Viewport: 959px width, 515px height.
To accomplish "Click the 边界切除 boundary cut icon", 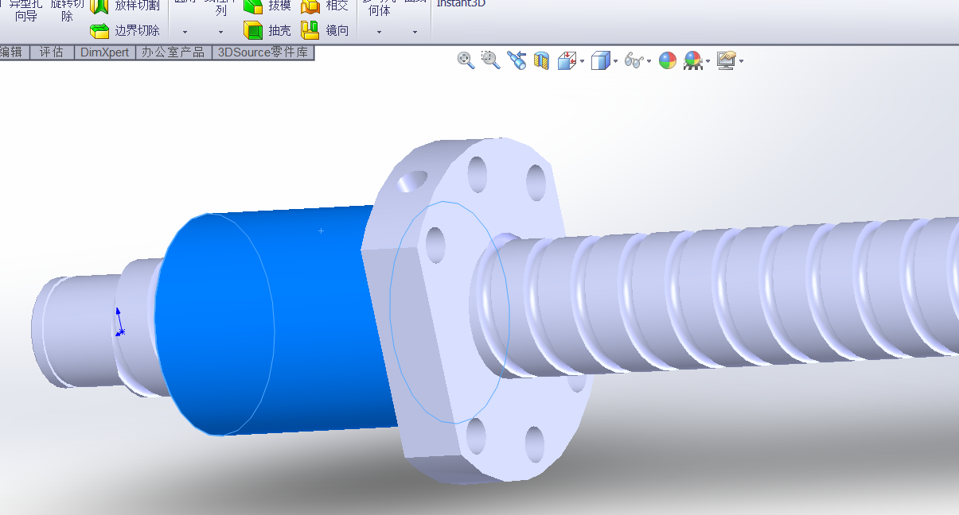I will click(99, 31).
